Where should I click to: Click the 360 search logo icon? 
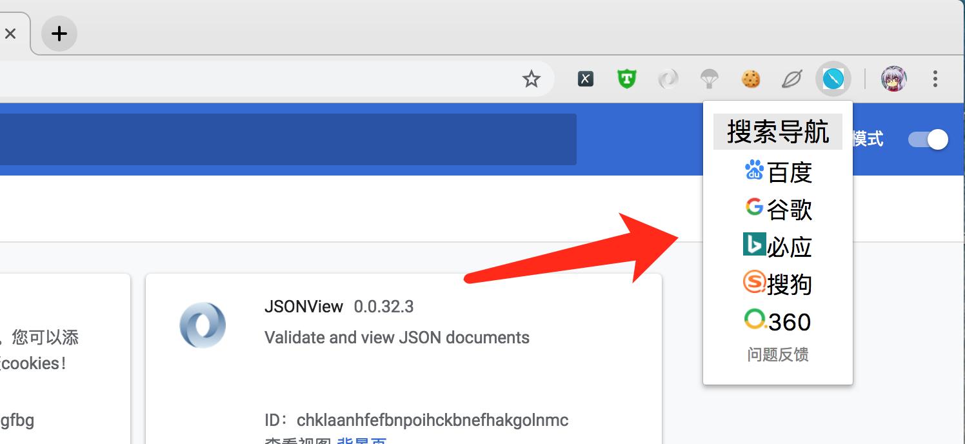click(x=755, y=319)
